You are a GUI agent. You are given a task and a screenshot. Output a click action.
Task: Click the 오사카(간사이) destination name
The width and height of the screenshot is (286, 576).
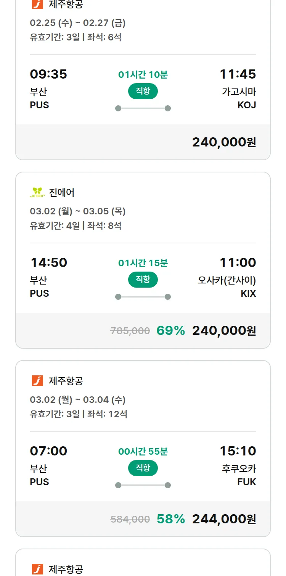(x=227, y=280)
